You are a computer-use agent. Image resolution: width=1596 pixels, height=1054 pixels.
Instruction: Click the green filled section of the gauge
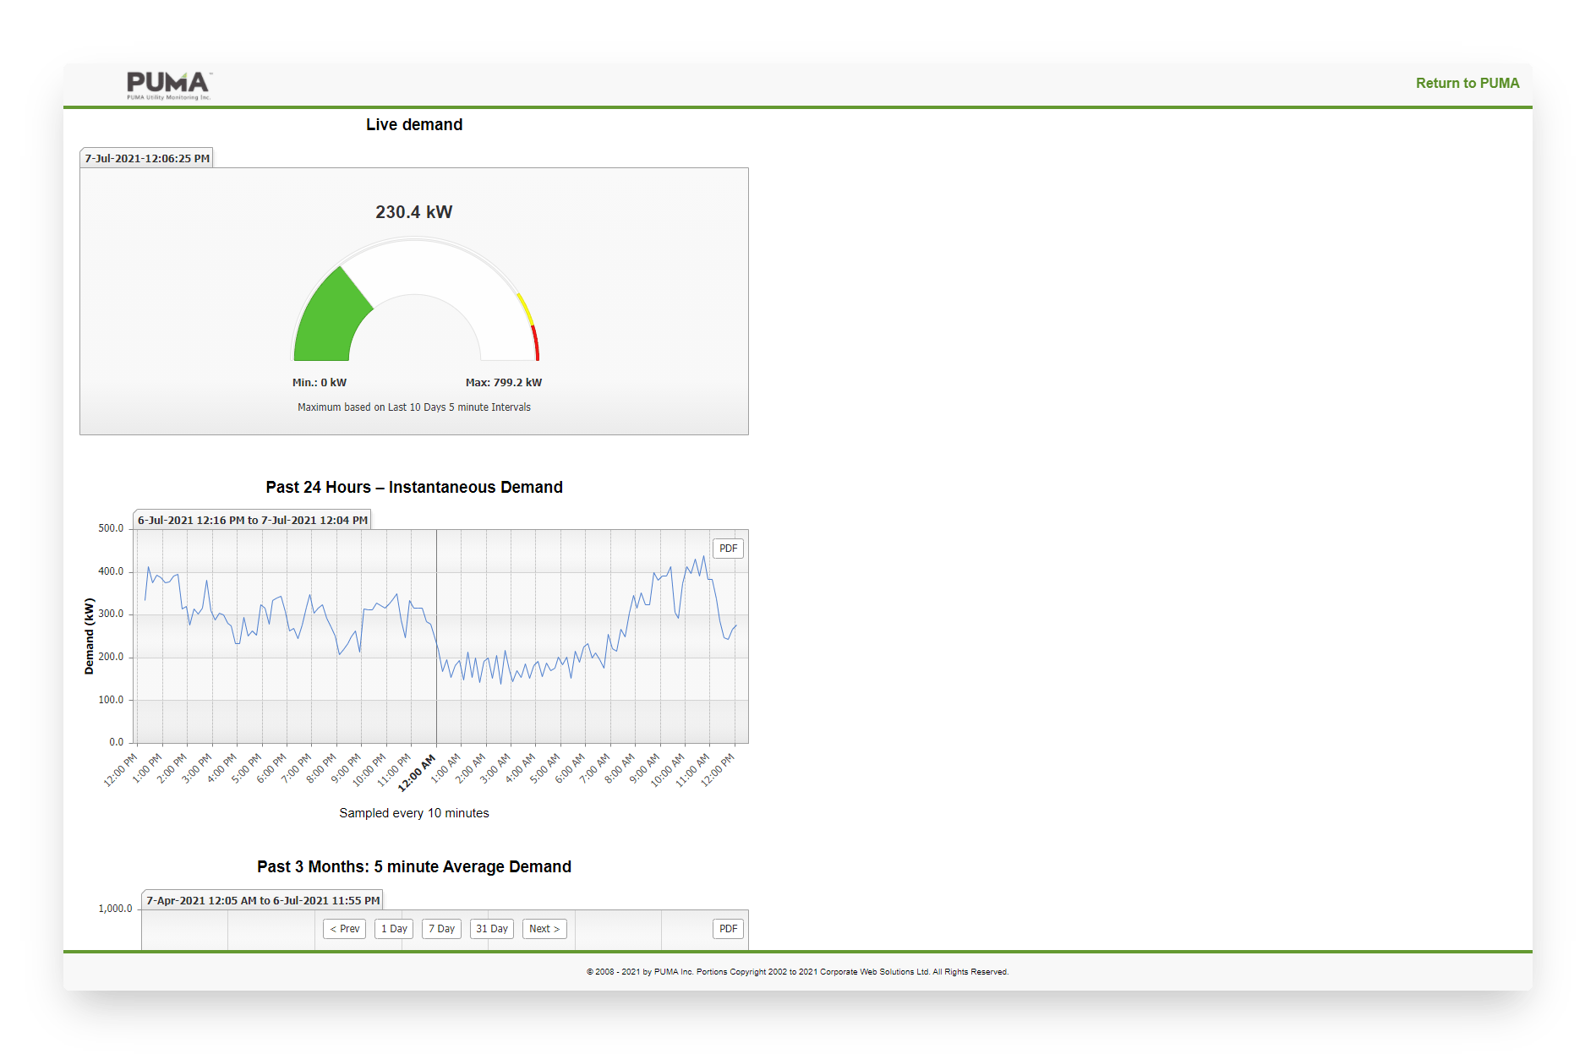click(x=330, y=321)
